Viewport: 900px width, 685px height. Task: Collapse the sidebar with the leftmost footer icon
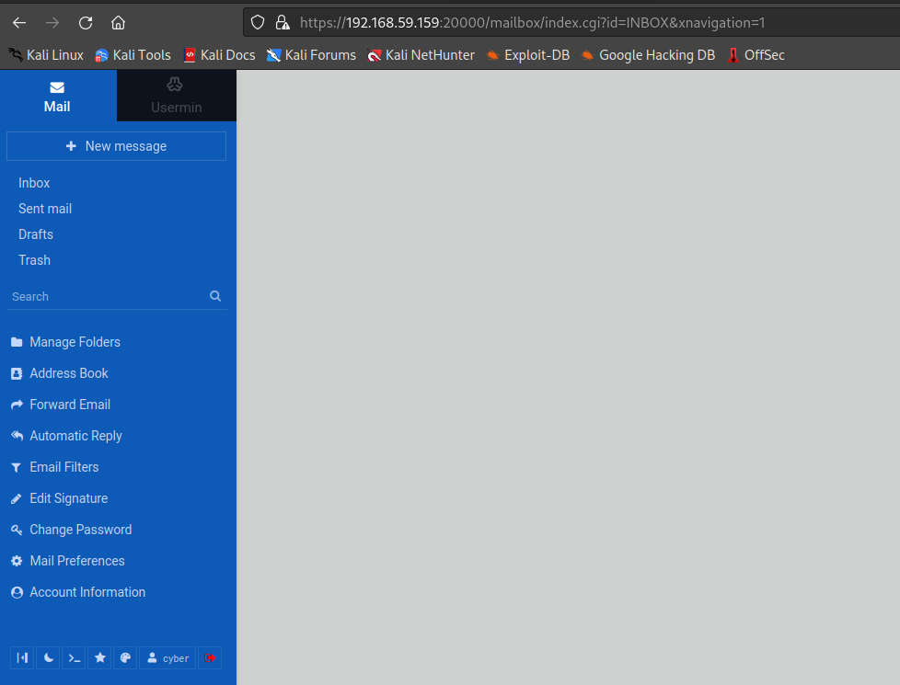pos(22,657)
